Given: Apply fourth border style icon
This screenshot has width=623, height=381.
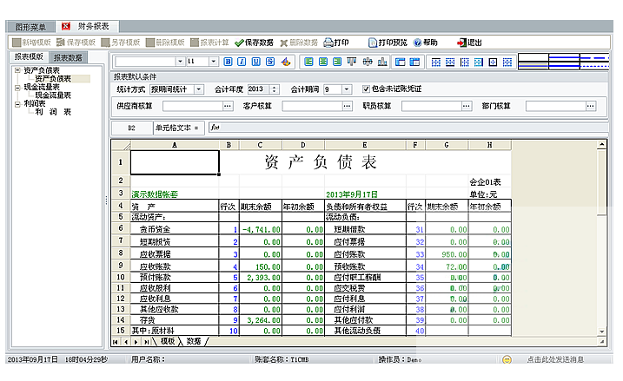Looking at the screenshot, I should pyautogui.click(x=479, y=62).
